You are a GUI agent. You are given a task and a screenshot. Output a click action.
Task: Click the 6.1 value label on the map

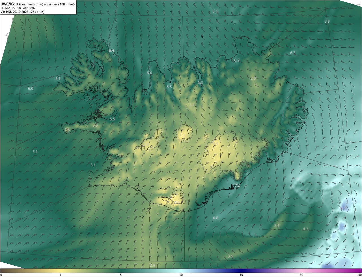point(58,79)
